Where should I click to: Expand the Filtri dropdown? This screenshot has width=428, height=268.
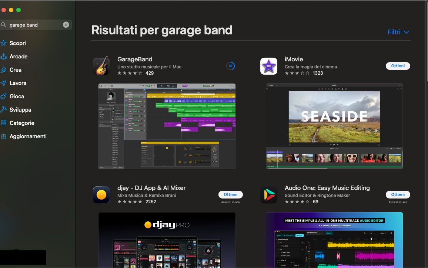pyautogui.click(x=398, y=32)
